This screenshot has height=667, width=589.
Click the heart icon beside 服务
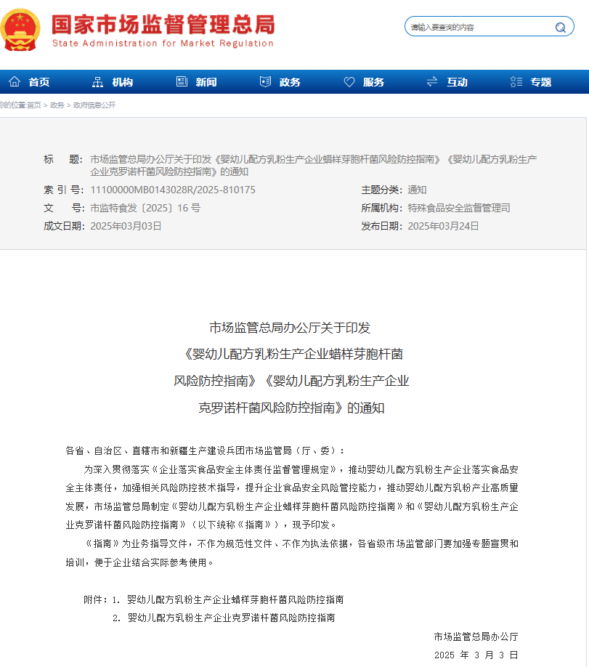[349, 81]
